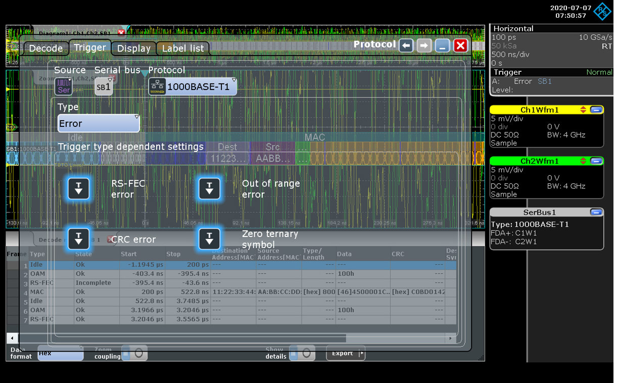Click the table scroll right arrow
This screenshot has width=617, height=383.
tap(451, 338)
